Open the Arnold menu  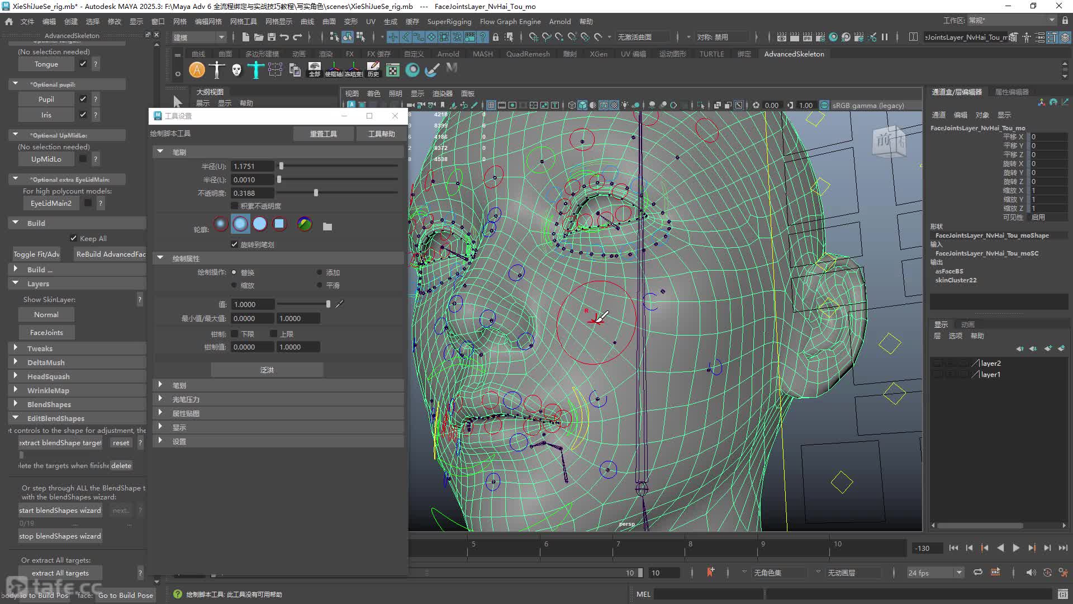[x=560, y=21]
